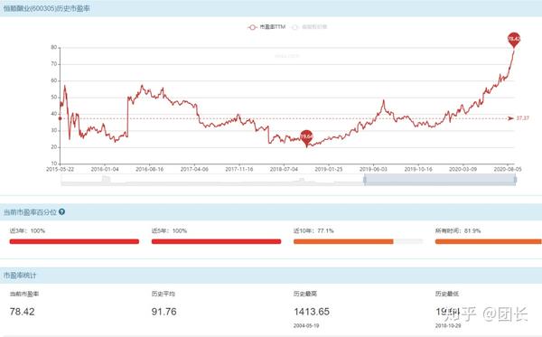Select the 近10年: 77.1% label
This screenshot has height=337, width=542.
pos(313,230)
